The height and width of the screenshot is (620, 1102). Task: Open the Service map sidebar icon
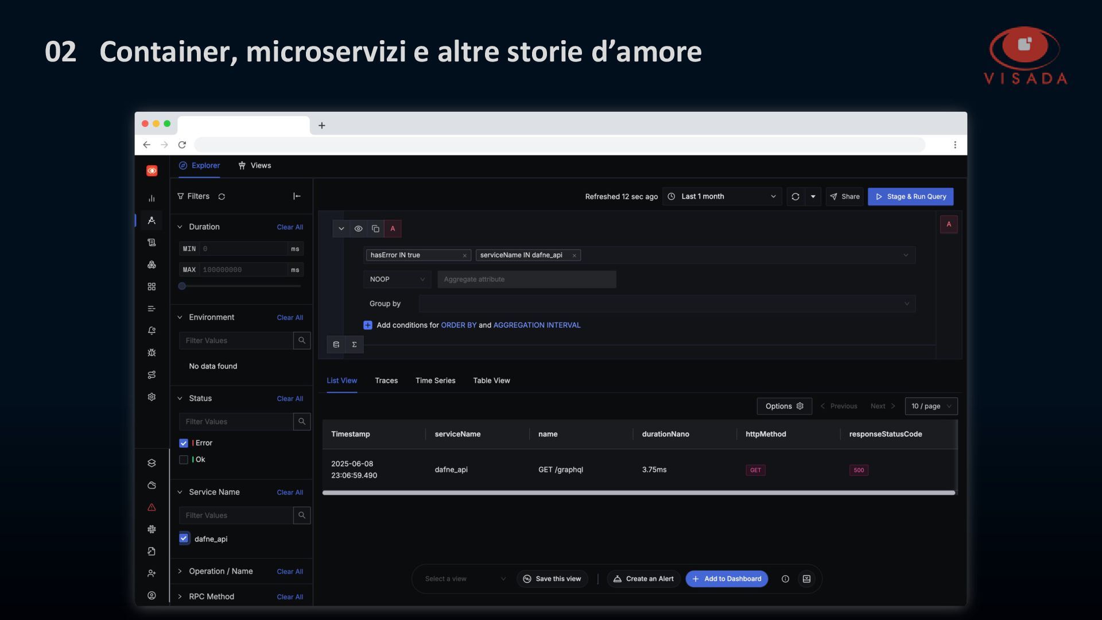pyautogui.click(x=152, y=375)
